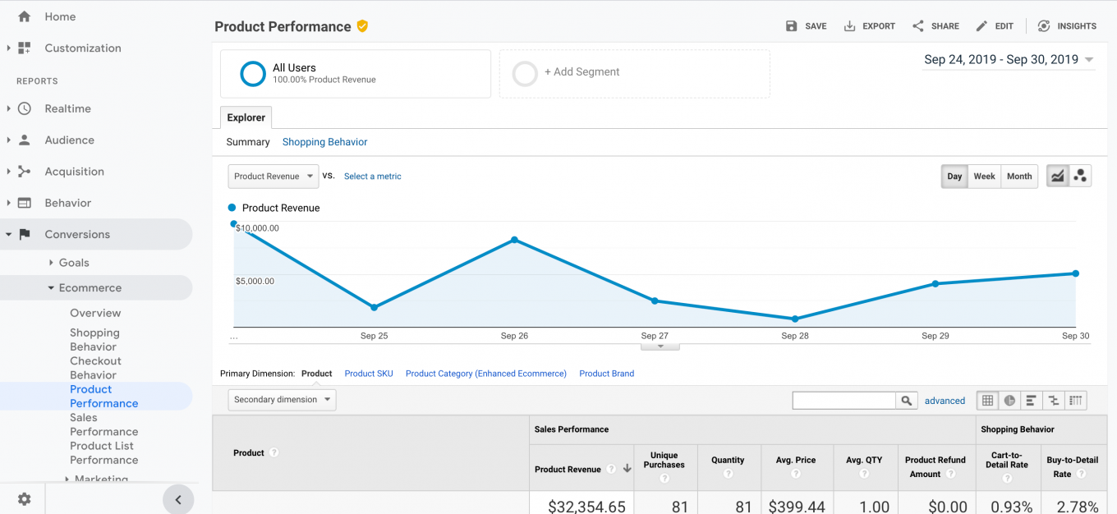Open the Insights panel icon
The image size is (1117, 514).
[1042, 25]
